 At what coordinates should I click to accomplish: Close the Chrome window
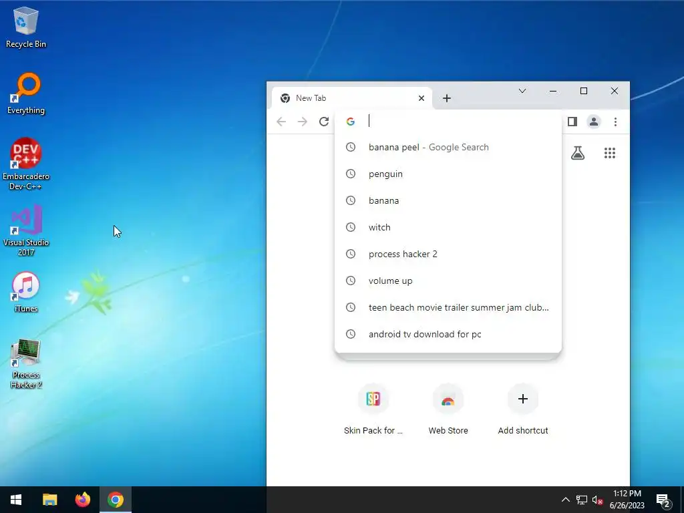tap(615, 91)
